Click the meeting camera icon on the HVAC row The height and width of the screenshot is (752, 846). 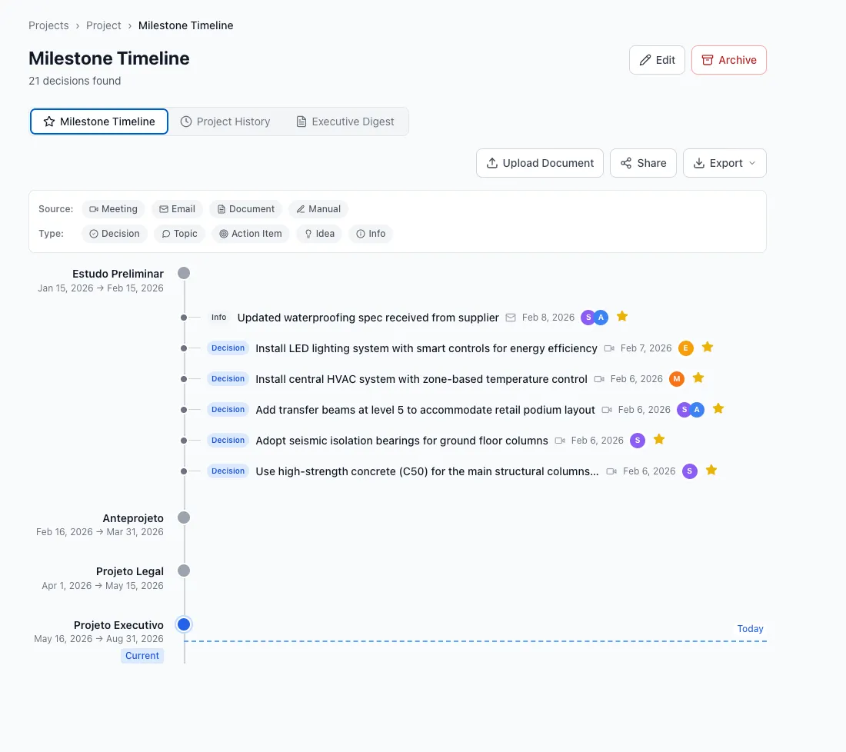(599, 379)
